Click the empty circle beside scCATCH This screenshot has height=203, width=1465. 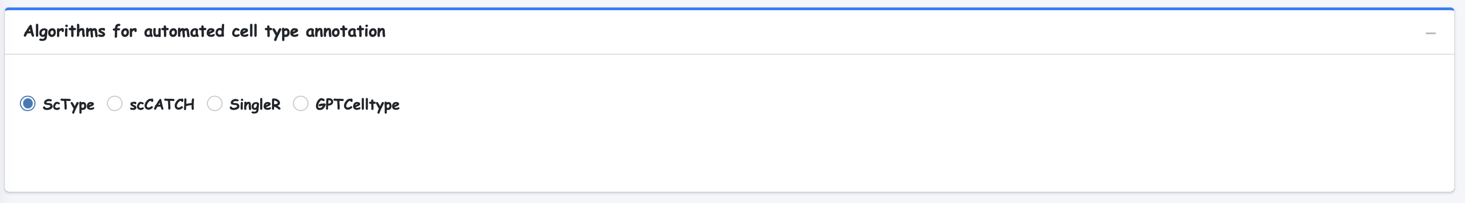114,104
